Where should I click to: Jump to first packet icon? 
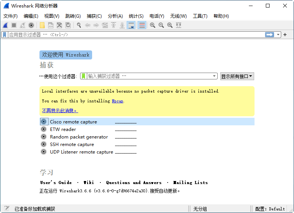pyautogui.click(x=114, y=25)
